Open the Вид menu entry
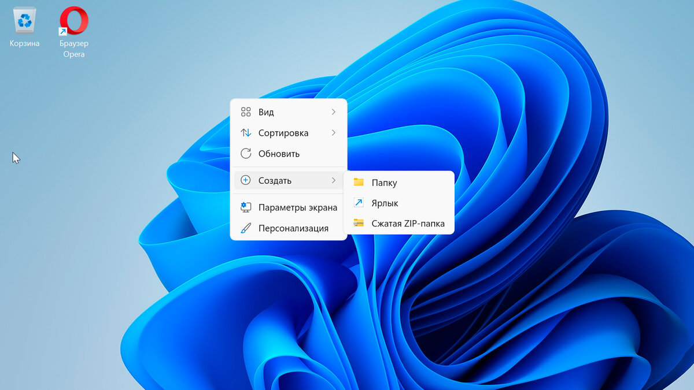The width and height of the screenshot is (694, 390). 289,112
